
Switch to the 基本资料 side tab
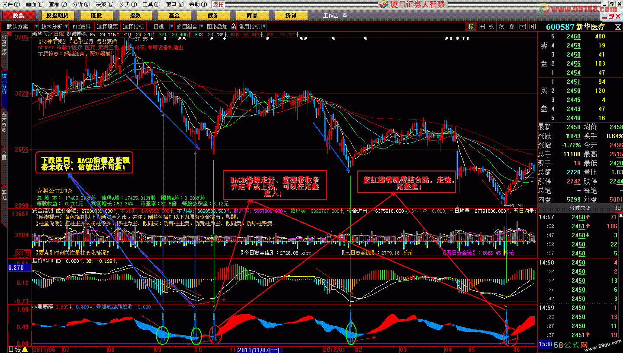tap(4, 122)
